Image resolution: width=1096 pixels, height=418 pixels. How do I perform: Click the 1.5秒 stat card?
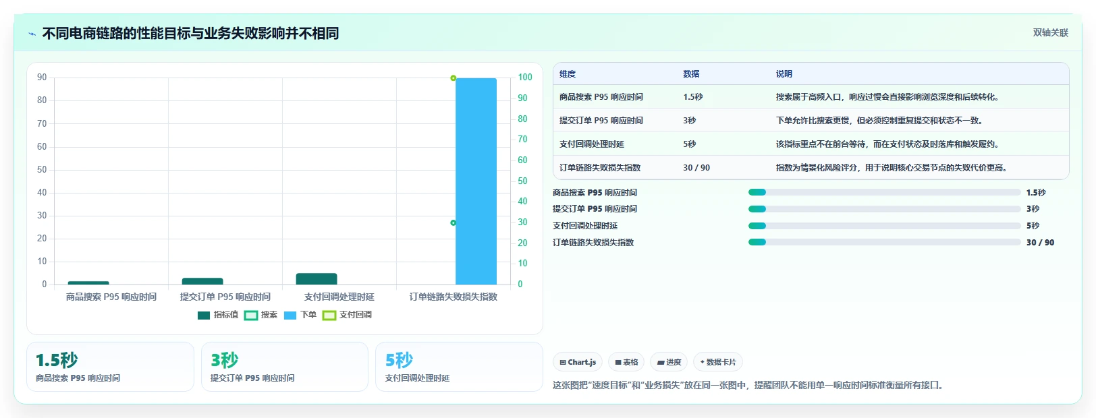[x=110, y=367]
